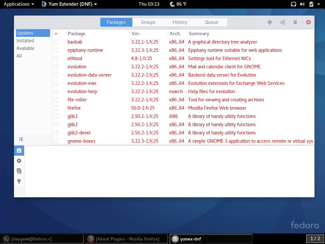Click the volume icon in top bar
Image resolution: width=325 pixels, height=244 pixels.
(x=302, y=4)
